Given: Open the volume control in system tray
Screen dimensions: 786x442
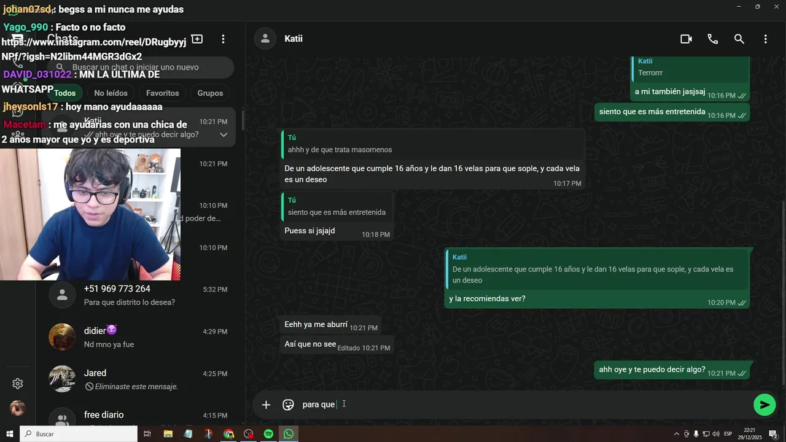Looking at the screenshot, I should [715, 434].
